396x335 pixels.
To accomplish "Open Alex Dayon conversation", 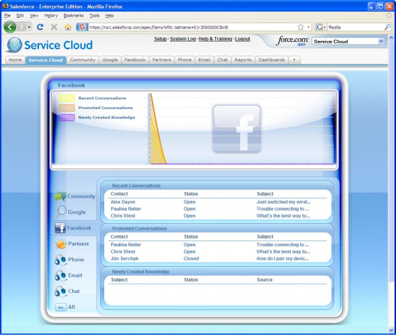I will (123, 202).
